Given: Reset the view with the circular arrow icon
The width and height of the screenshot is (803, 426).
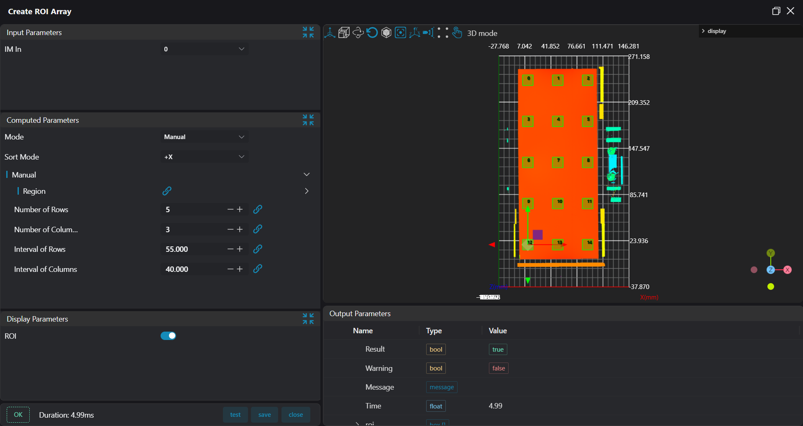Looking at the screenshot, I should (x=372, y=33).
